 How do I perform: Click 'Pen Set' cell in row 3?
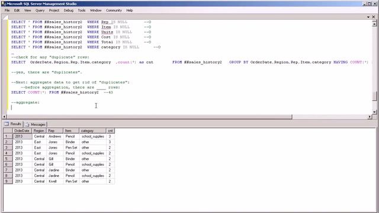pyautogui.click(x=71, y=147)
